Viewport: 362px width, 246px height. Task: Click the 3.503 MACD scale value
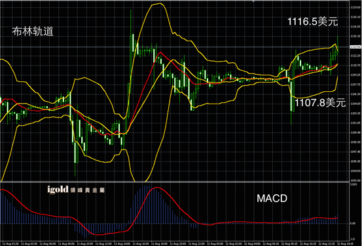[353, 184]
